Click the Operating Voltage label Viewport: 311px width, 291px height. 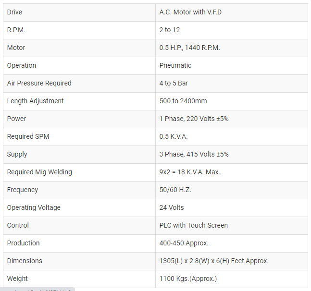[x=34, y=207]
